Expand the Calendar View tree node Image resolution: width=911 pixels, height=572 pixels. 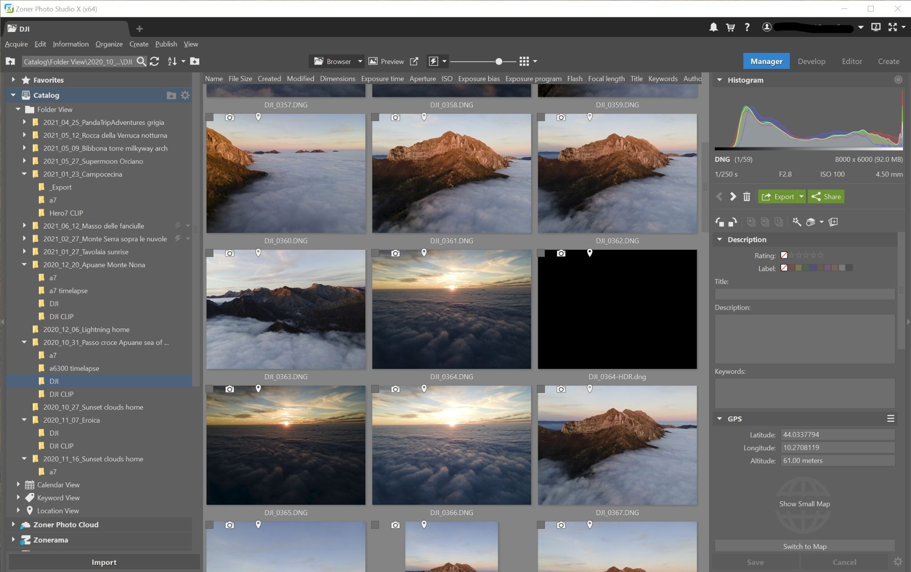(18, 485)
